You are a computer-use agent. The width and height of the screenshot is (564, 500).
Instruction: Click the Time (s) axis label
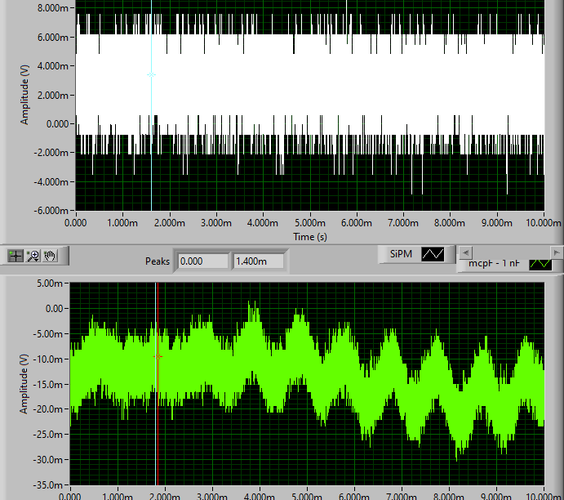point(310,236)
